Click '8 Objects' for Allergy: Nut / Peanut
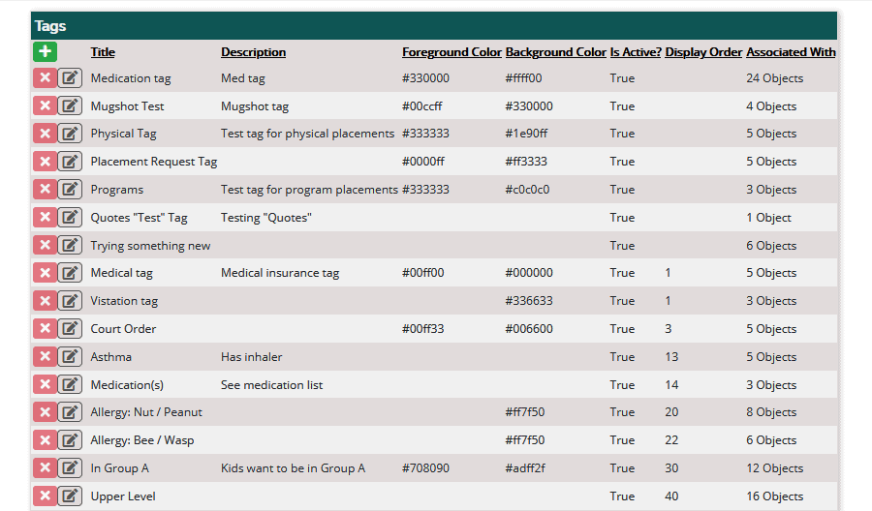 [771, 412]
